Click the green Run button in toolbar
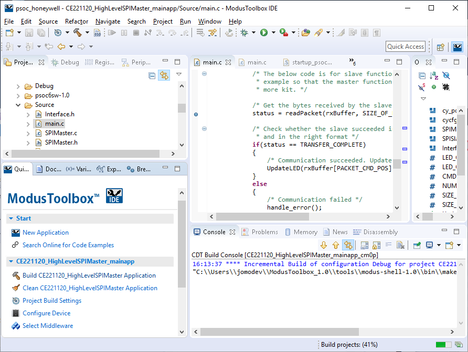This screenshot has height=352, width=468. tap(264, 32)
